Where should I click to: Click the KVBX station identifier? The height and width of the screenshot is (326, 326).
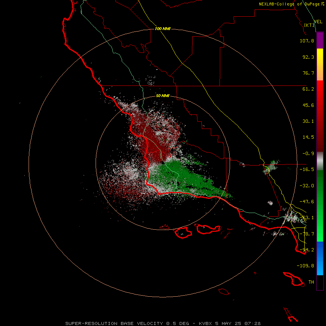tap(205, 323)
